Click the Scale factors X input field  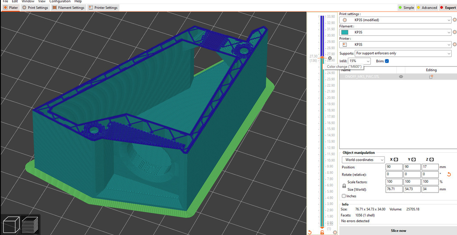tap(394, 182)
